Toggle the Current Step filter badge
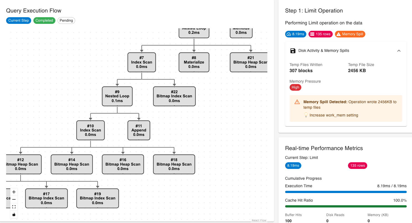Image resolution: width=412 pixels, height=223 pixels. [x=18, y=20]
